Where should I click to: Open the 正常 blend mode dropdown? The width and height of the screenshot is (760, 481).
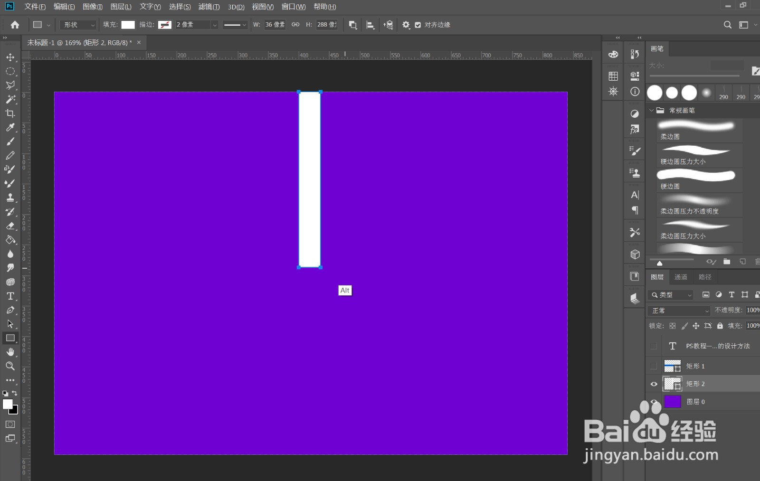(679, 311)
